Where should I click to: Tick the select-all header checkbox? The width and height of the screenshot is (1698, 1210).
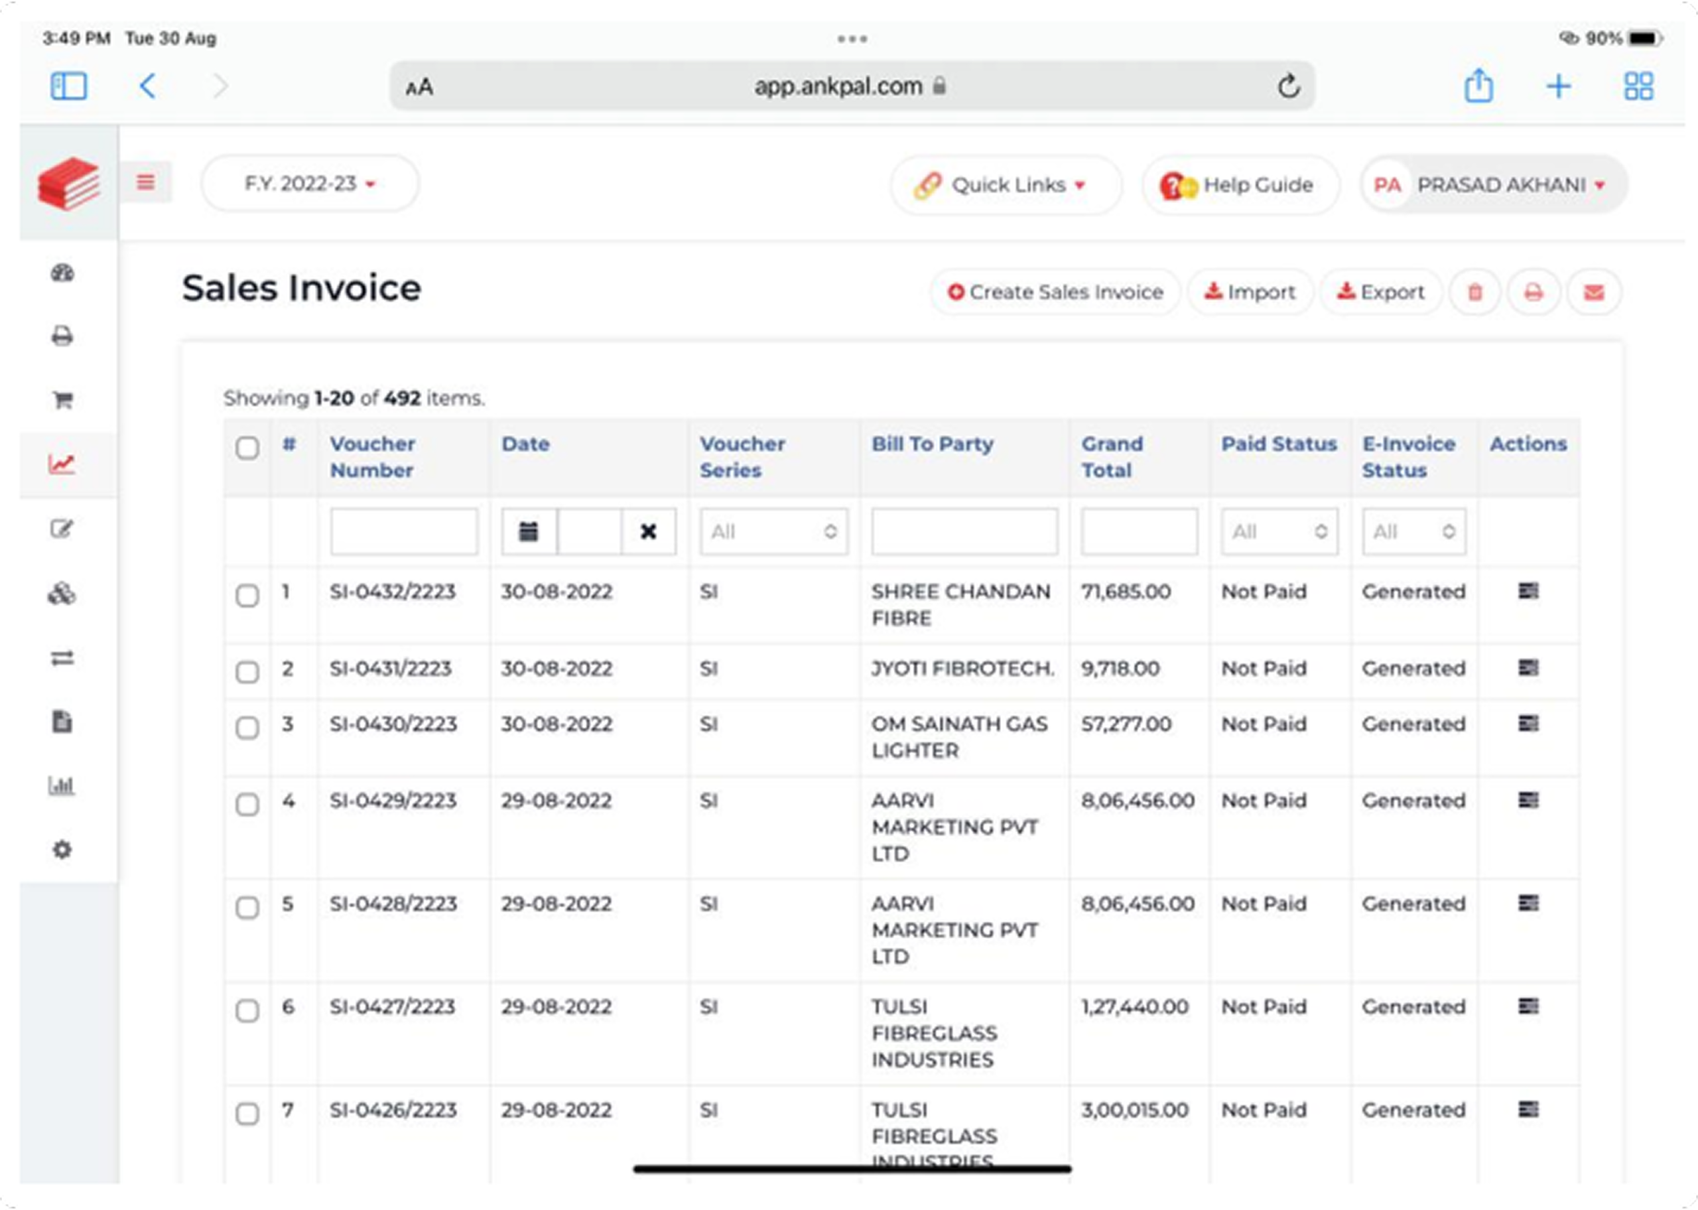(x=247, y=448)
